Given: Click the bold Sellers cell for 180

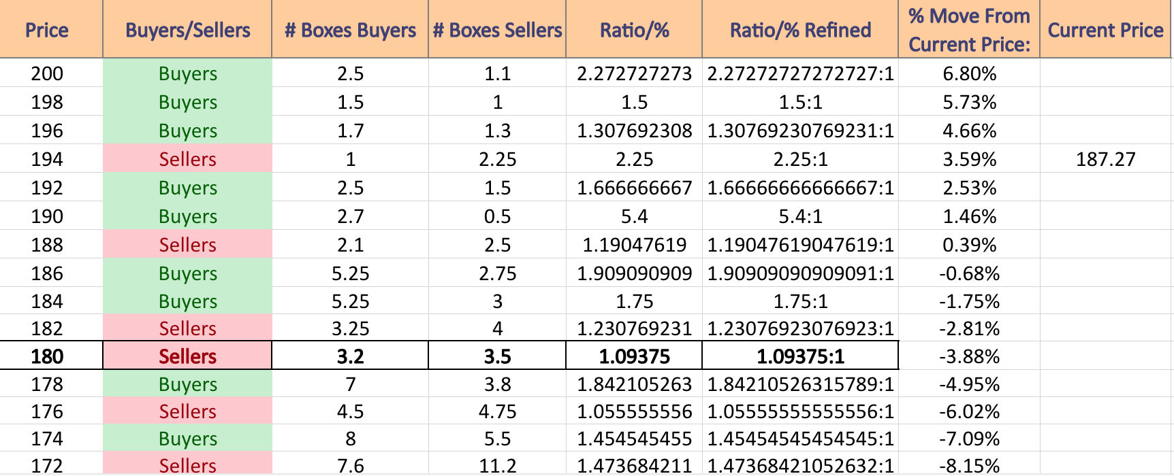Looking at the screenshot, I should click(187, 356).
